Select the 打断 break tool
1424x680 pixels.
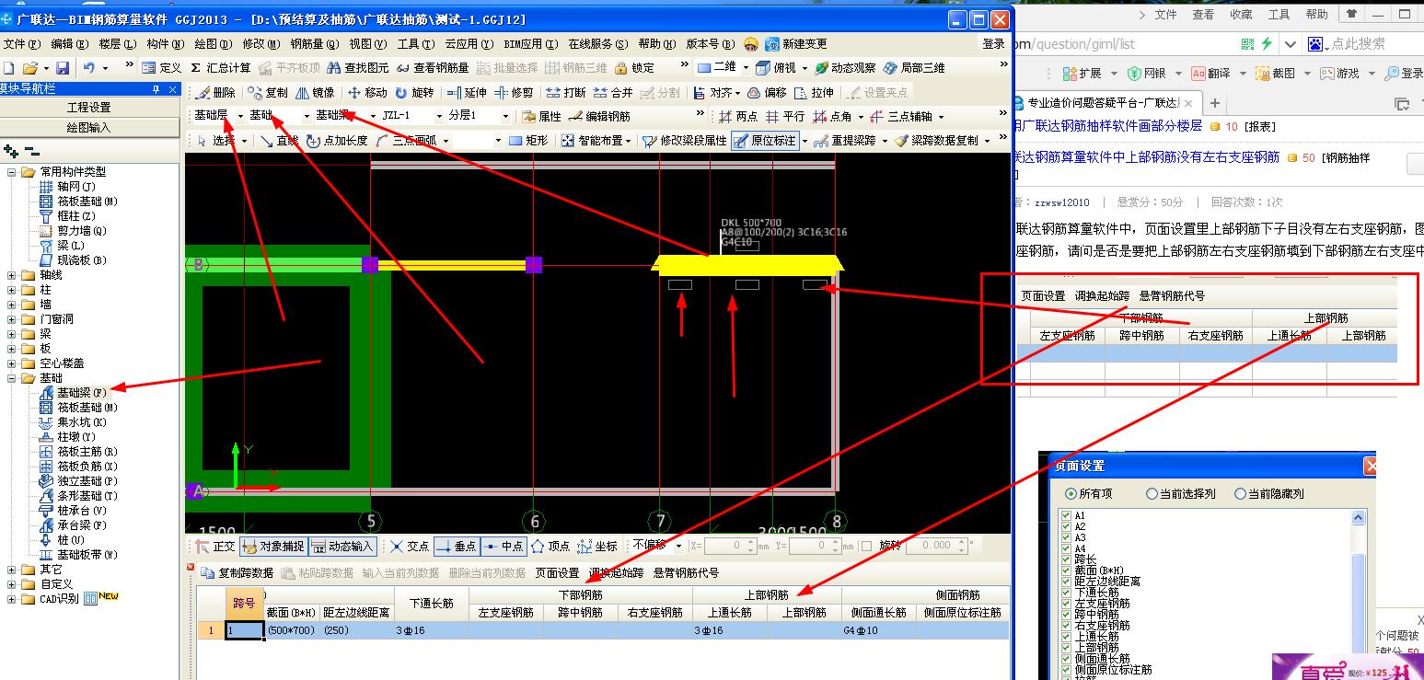(x=566, y=93)
